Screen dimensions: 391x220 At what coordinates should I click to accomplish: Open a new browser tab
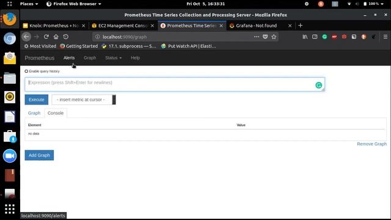click(x=300, y=26)
